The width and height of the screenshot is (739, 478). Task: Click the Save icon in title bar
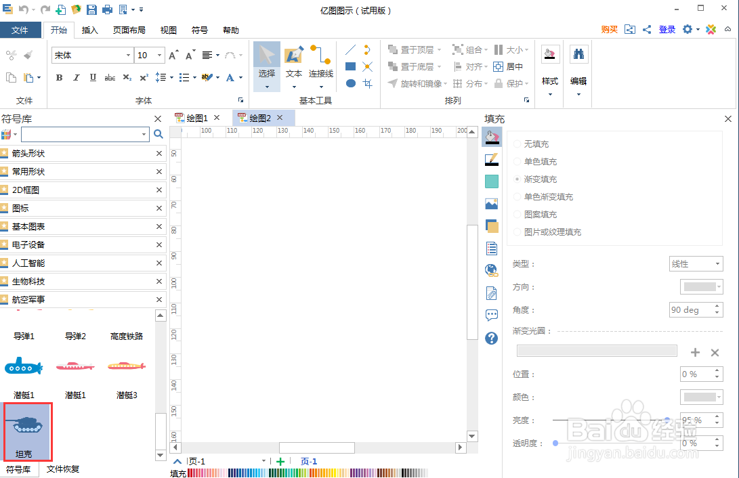click(x=91, y=9)
